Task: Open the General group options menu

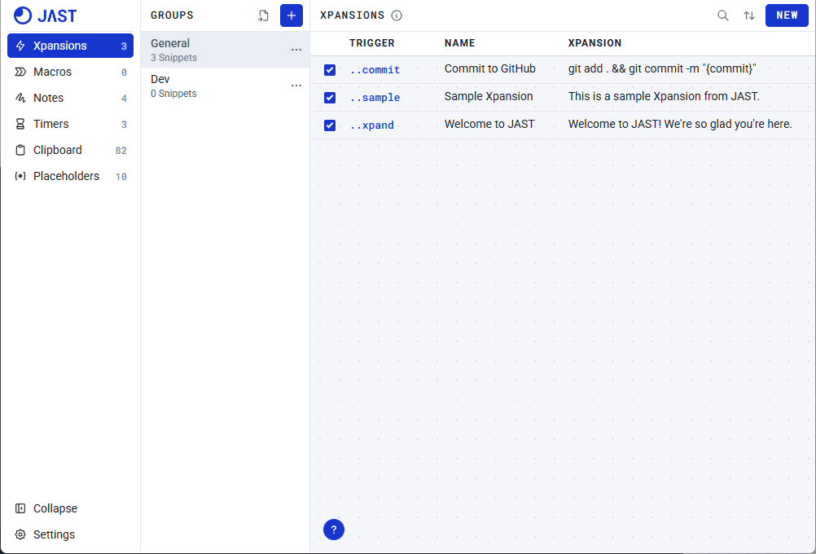Action: pos(296,50)
